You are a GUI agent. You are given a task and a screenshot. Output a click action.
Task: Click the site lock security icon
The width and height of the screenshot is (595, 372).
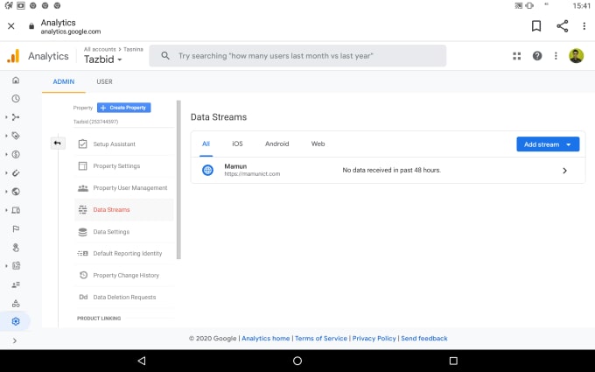point(31,26)
